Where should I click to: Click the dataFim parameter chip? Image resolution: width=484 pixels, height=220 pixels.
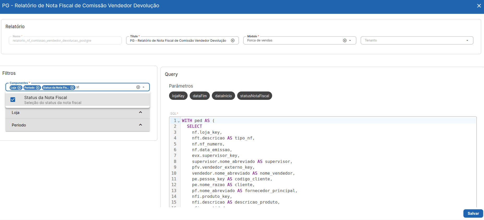point(200,96)
